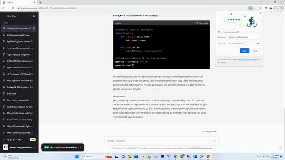Show hidden system tray icons chevron

click(259, 156)
